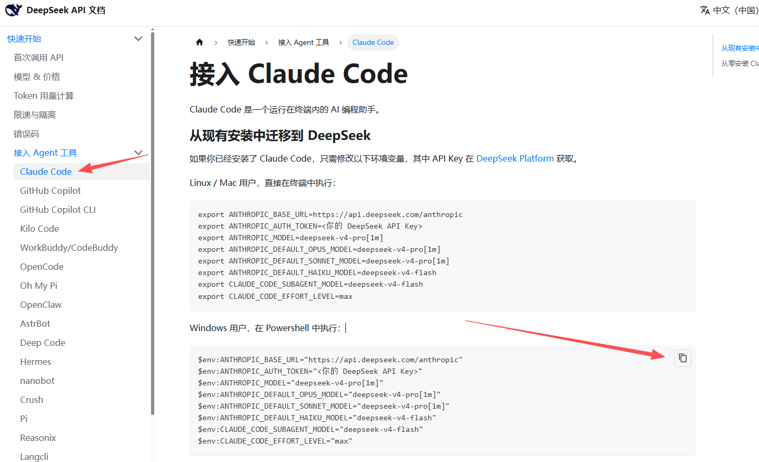This screenshot has height=462, width=759.
Task: Click text Windows 用户，在 Powershell 中执行
Action: 265,328
